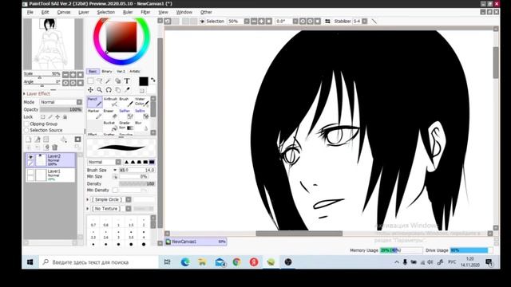Select the Layer1 layer row
The width and height of the screenshot is (511, 287).
click(x=50, y=175)
